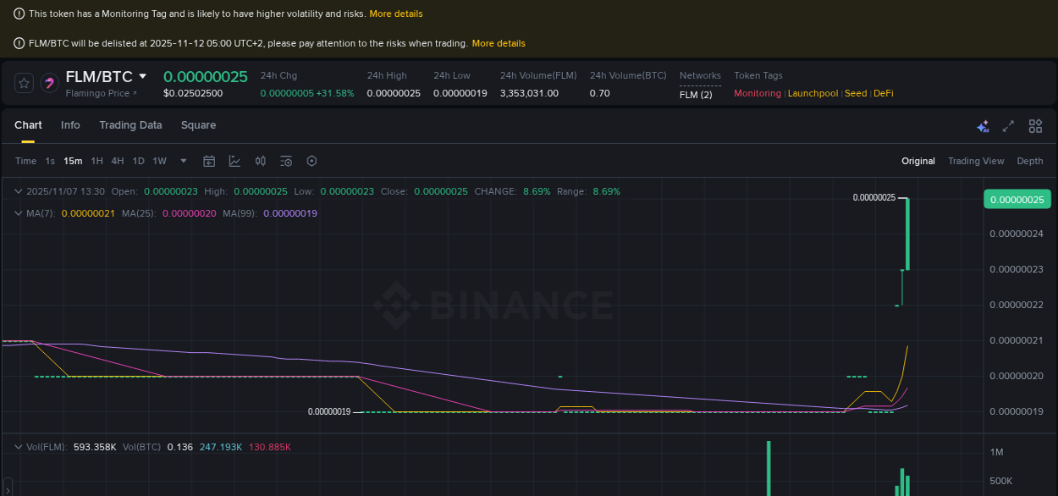Viewport: 1058px width, 496px height.
Task: Open chart settings via hexagon icon
Action: [x=311, y=161]
